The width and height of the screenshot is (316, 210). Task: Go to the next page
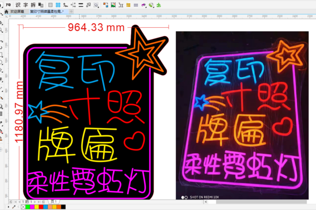coord(35,202)
